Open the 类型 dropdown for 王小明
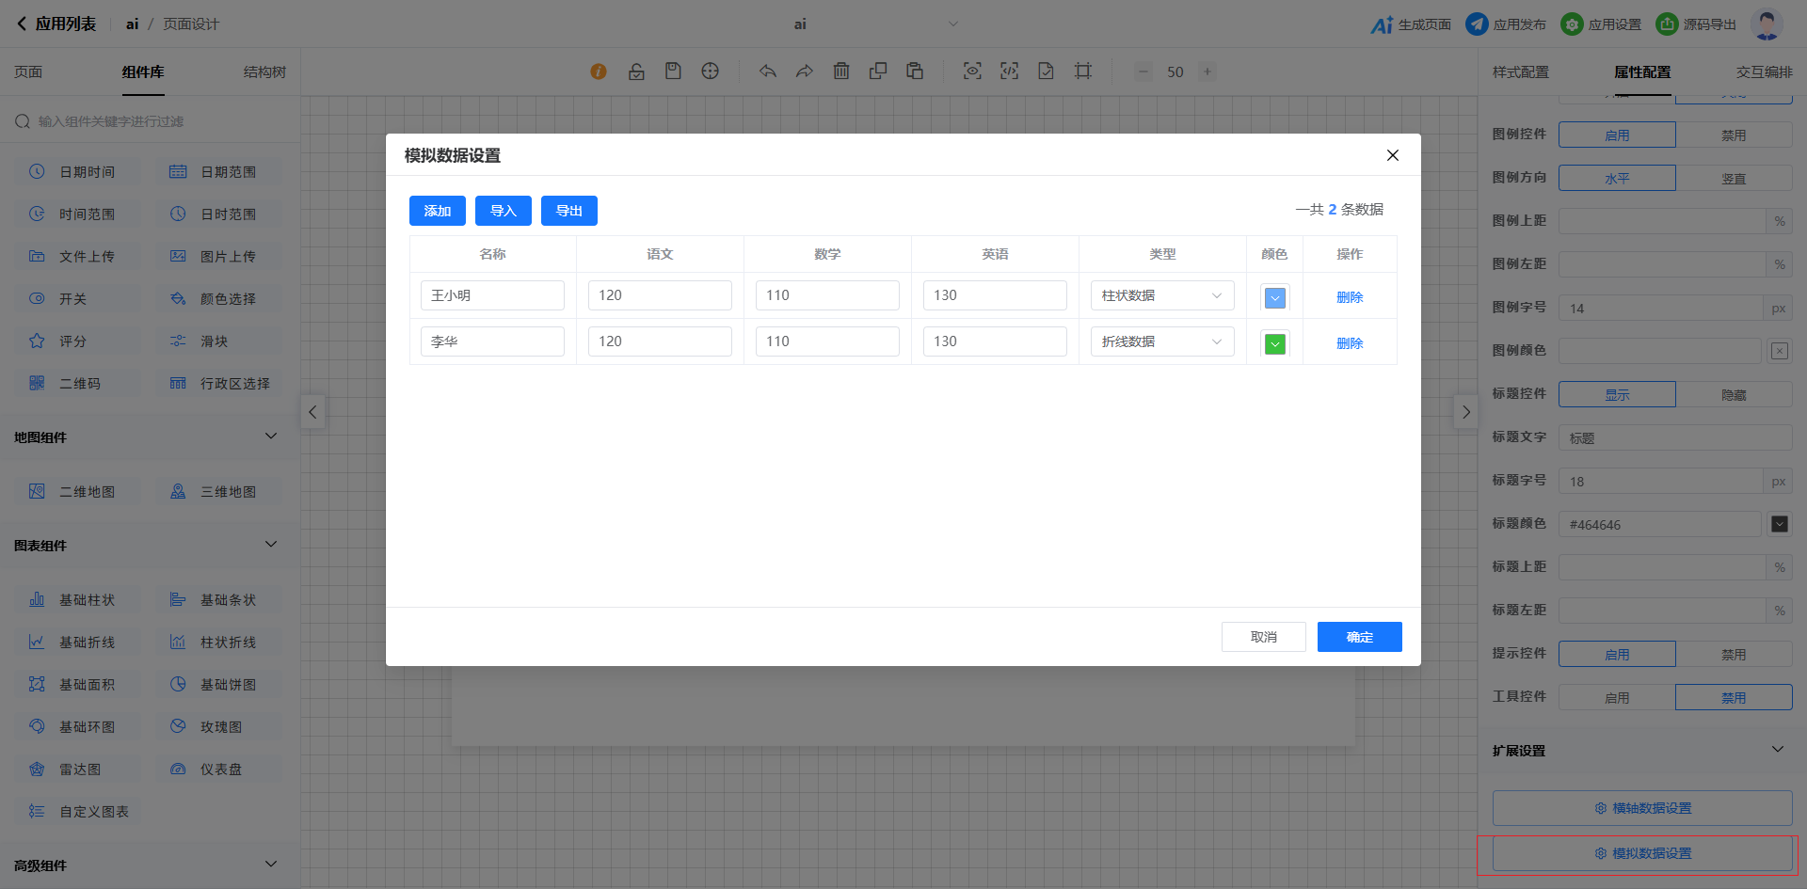Viewport: 1807px width, 889px height. 1161,295
